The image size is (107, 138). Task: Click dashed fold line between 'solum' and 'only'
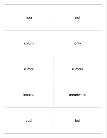click(x=53, y=43)
